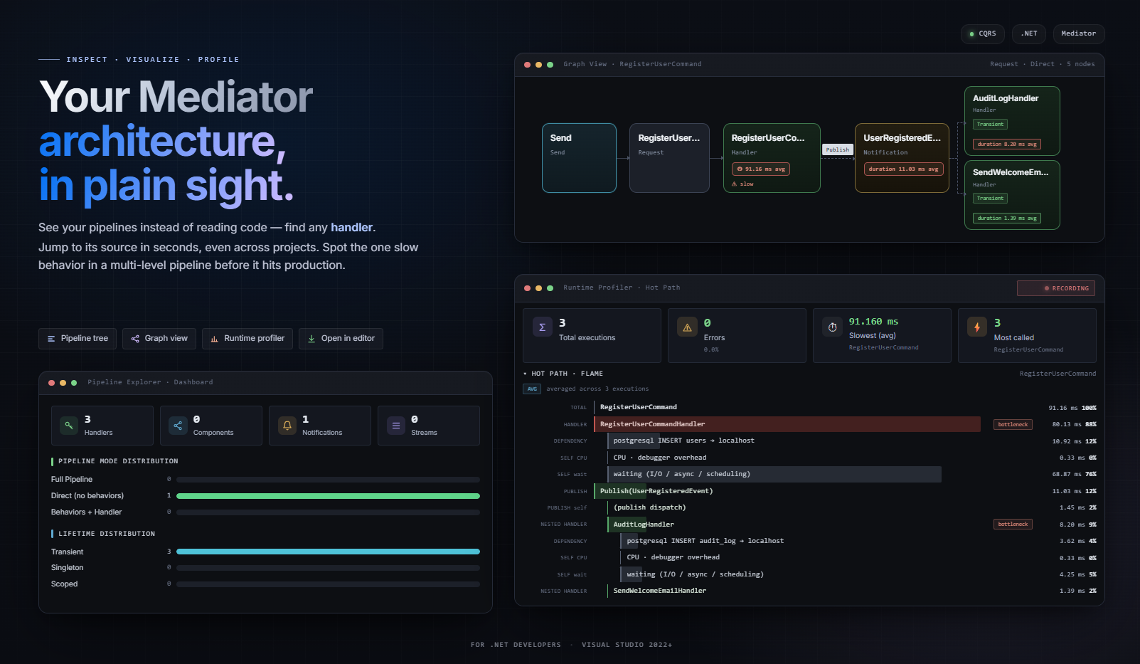This screenshot has height=664, width=1140.
Task: Select SendWelcomeEmailHandler flame row
Action: [809, 591]
